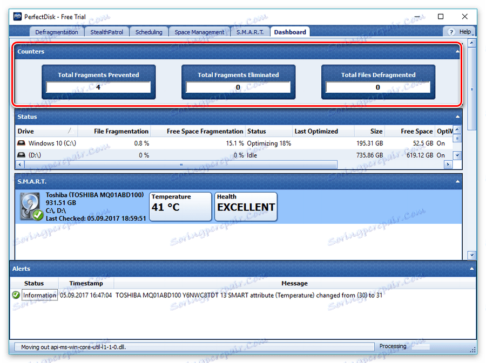Click the (D:\) drive icon
Image resolution: width=486 pixels, height=363 pixels.
pos(21,155)
